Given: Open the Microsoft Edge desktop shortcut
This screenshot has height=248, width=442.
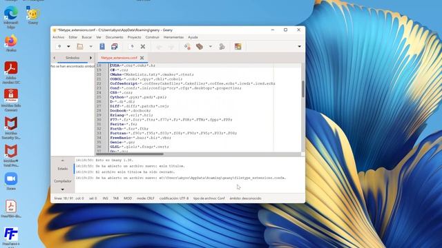Looking at the screenshot, I should [11, 17].
